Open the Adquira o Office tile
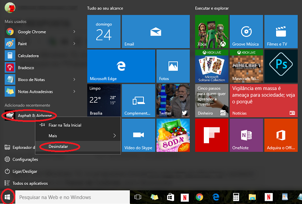The image size is (302, 204). pos(281,135)
